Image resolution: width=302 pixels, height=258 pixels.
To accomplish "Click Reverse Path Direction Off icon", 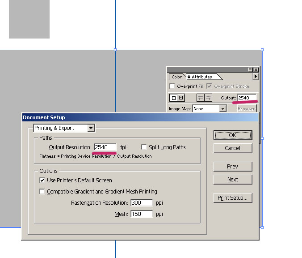I will coord(201,98).
